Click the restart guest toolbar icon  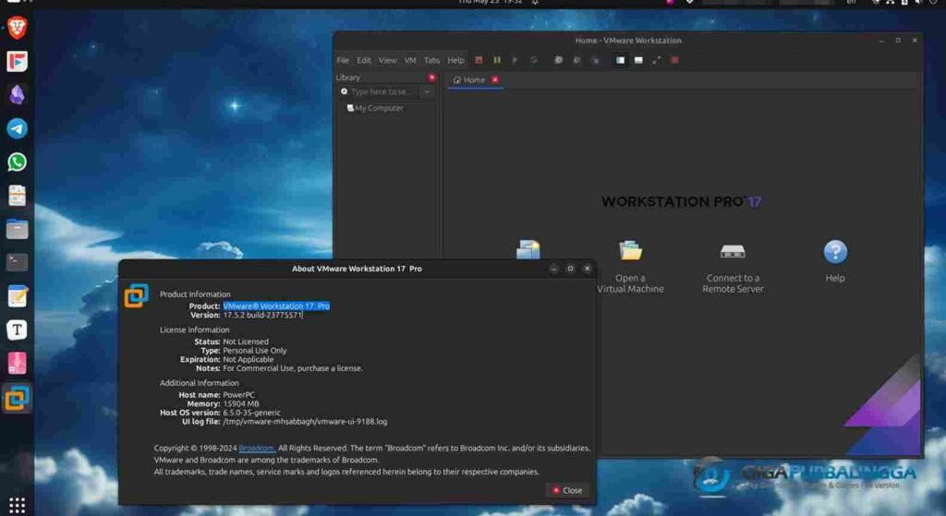pos(533,60)
